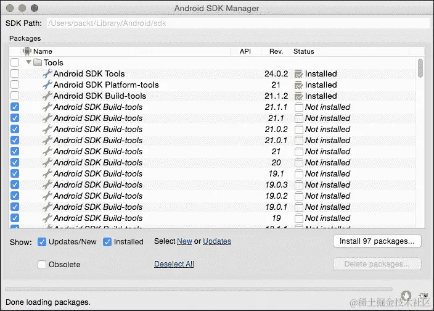Check the Android SDK Platform-tools checkbox
The width and height of the screenshot is (434, 311).
(15, 85)
